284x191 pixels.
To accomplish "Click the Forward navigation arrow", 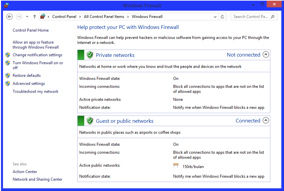I will 19,17.
